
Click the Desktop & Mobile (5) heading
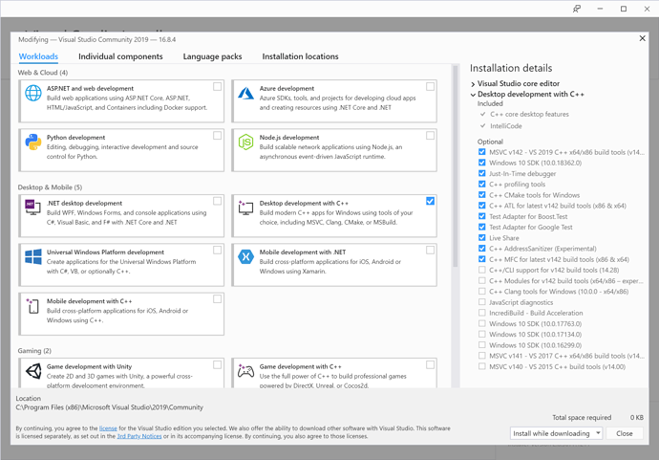tap(50, 187)
